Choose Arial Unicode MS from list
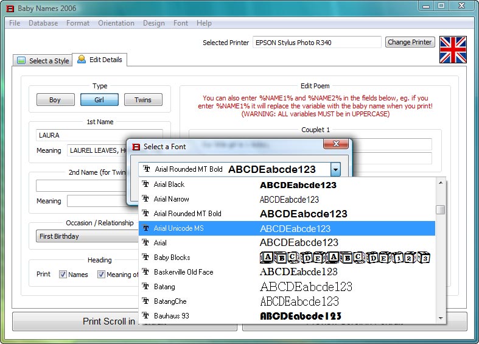This screenshot has height=344, width=479. 287,228
